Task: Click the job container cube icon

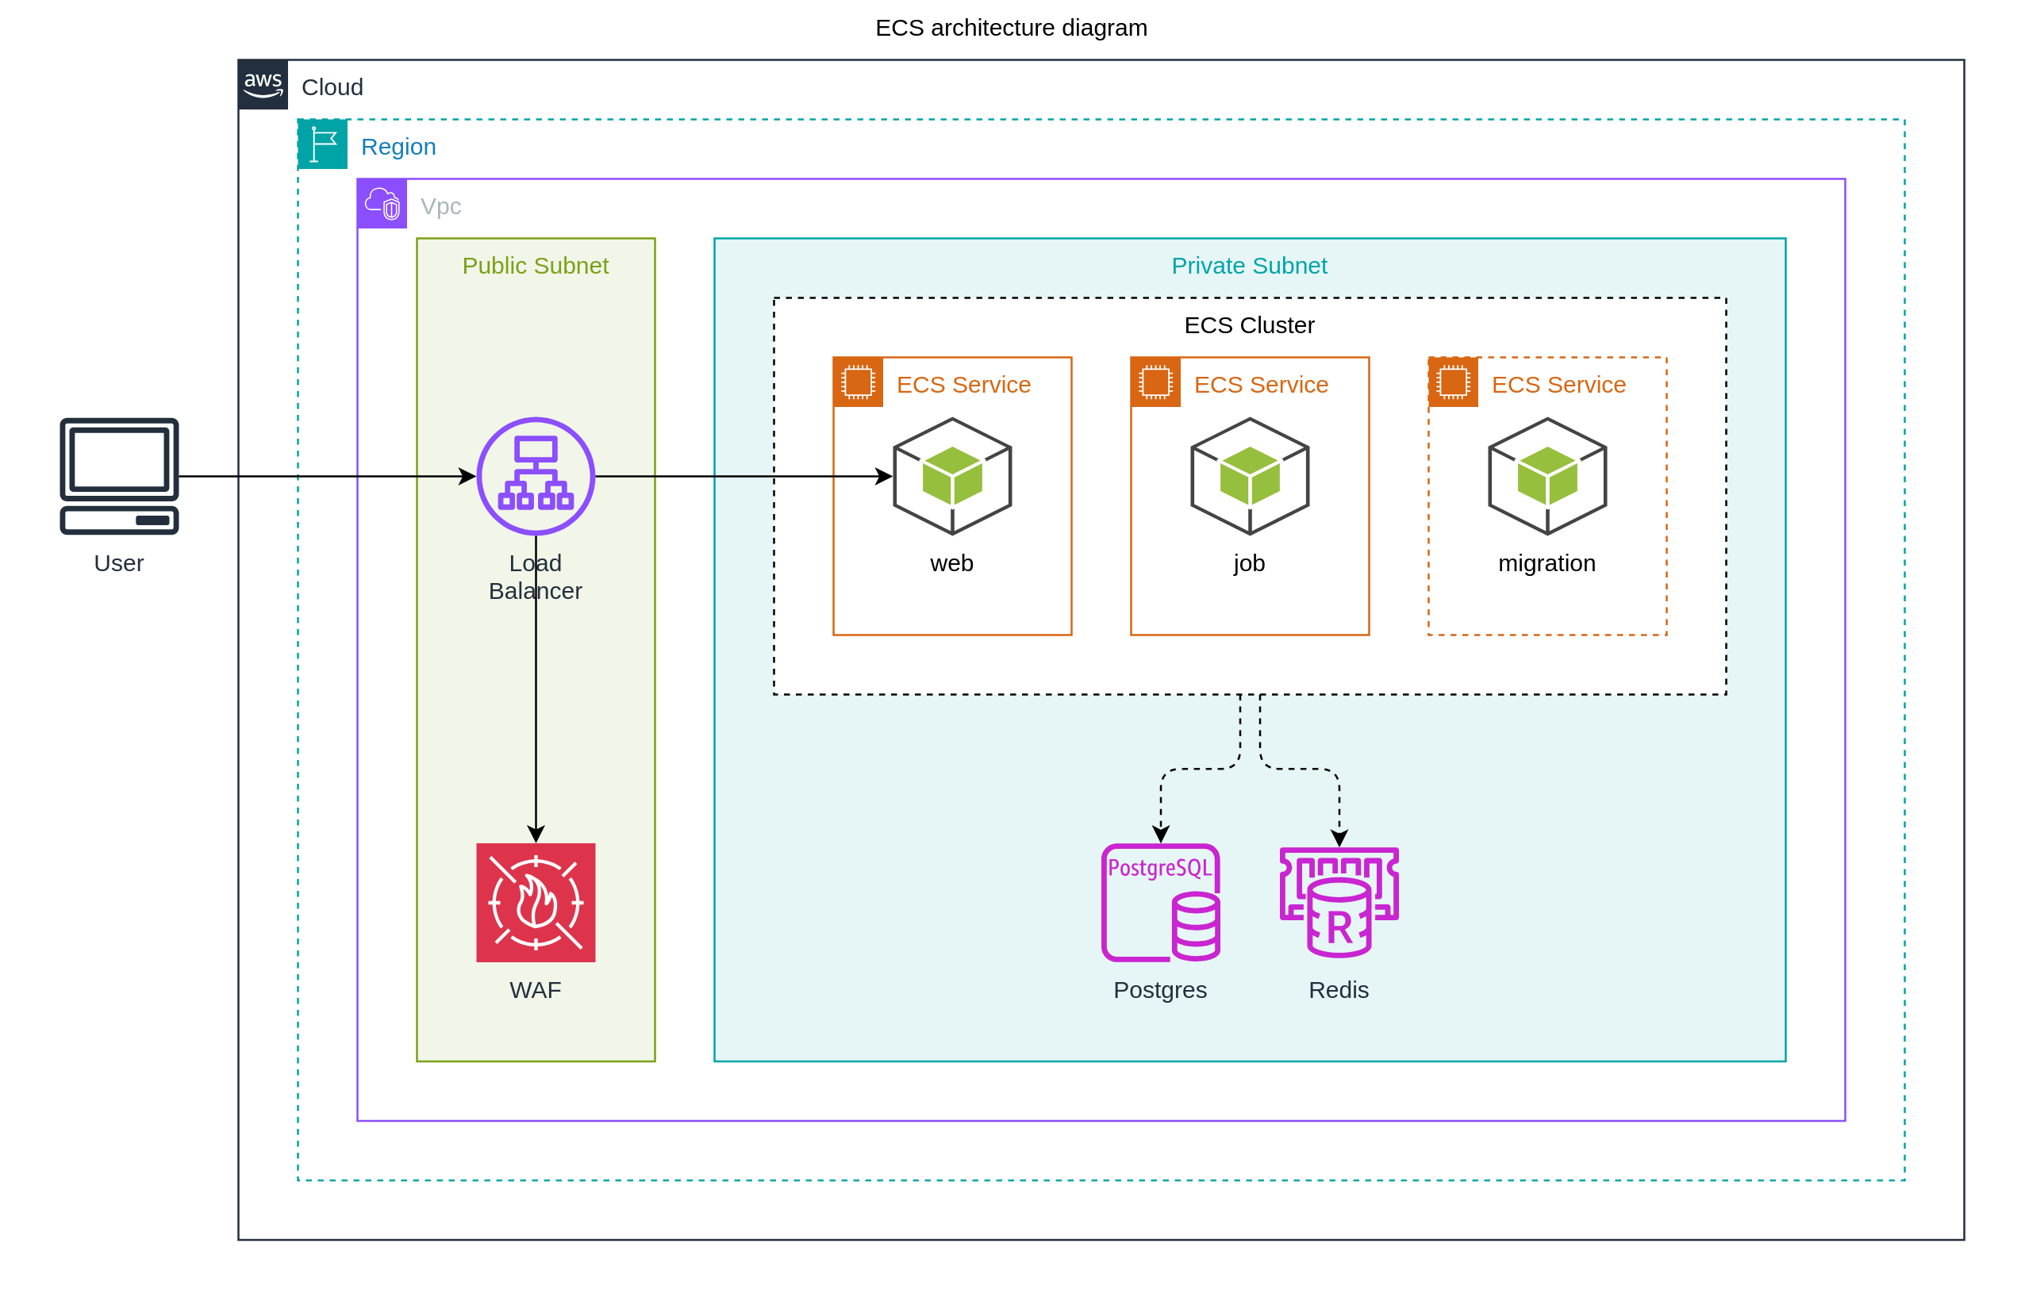Action: point(1250,476)
